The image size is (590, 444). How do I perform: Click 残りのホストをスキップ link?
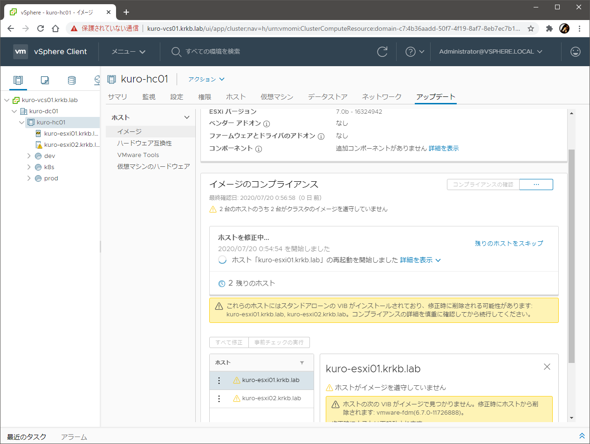pyautogui.click(x=508, y=243)
